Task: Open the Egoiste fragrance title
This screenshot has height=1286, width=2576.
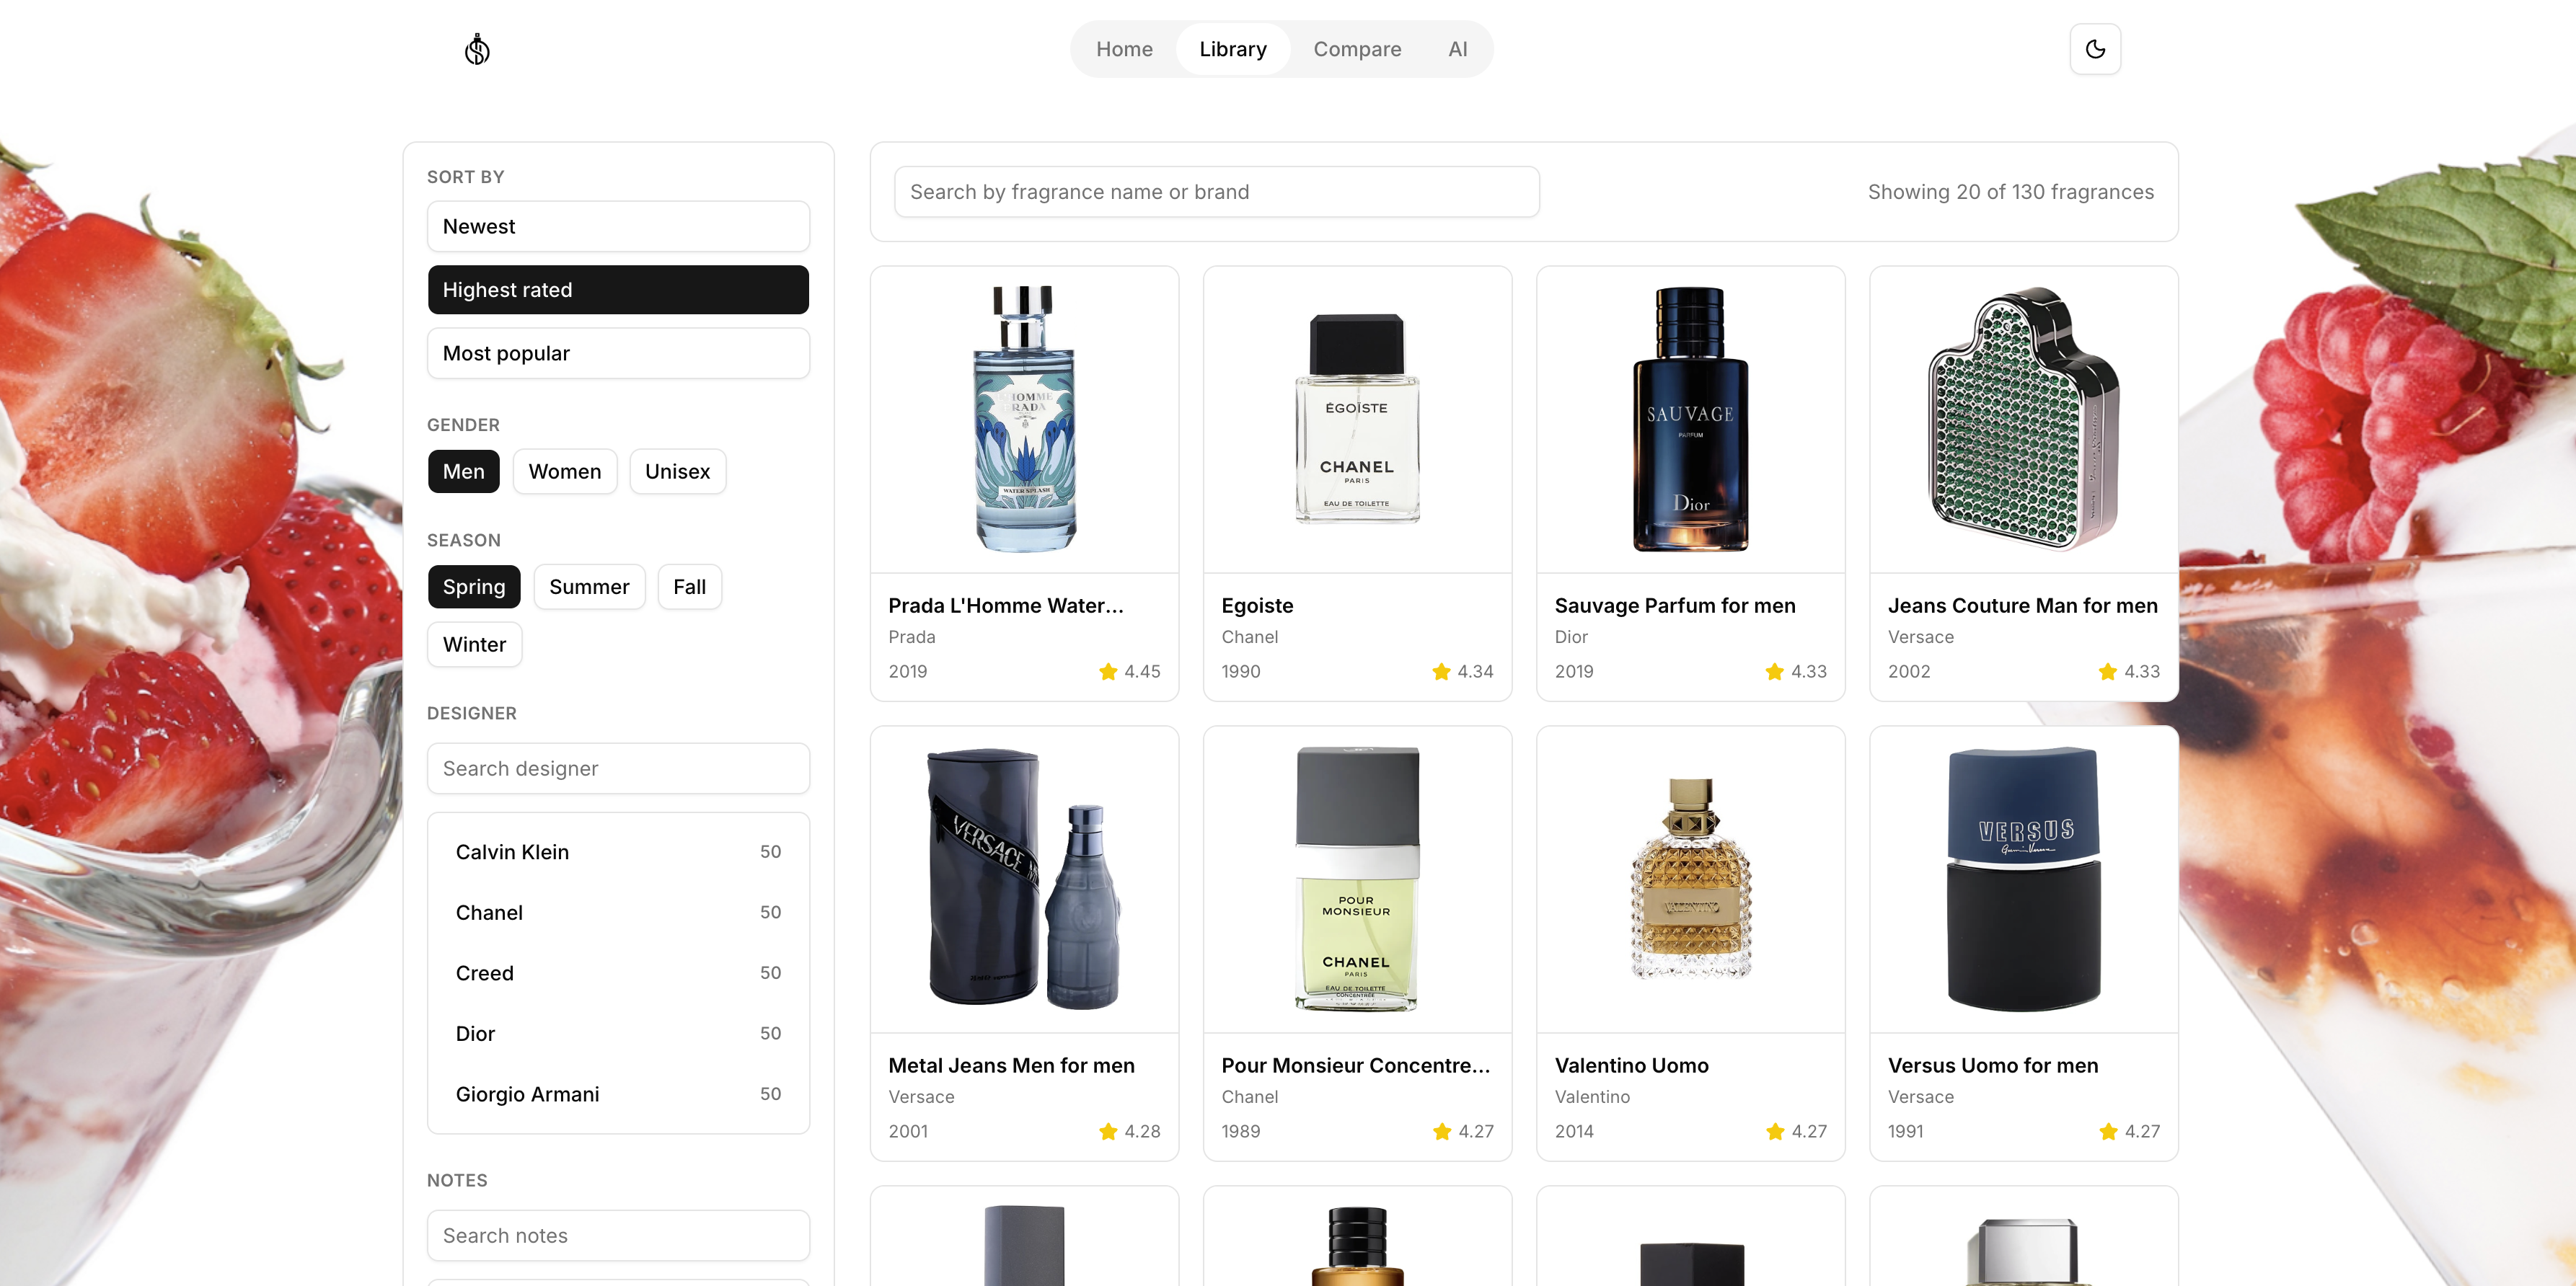Action: 1257,606
